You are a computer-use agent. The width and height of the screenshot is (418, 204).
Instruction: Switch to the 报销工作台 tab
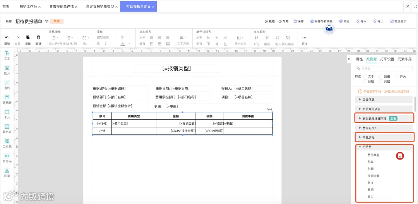(28, 7)
